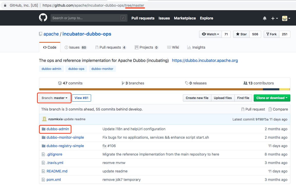Open the dubbo-registry-simple folder
Screen dimensions: 296x186
[65, 146]
